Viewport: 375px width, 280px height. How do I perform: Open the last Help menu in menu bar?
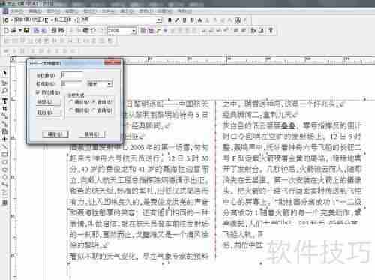point(184,11)
